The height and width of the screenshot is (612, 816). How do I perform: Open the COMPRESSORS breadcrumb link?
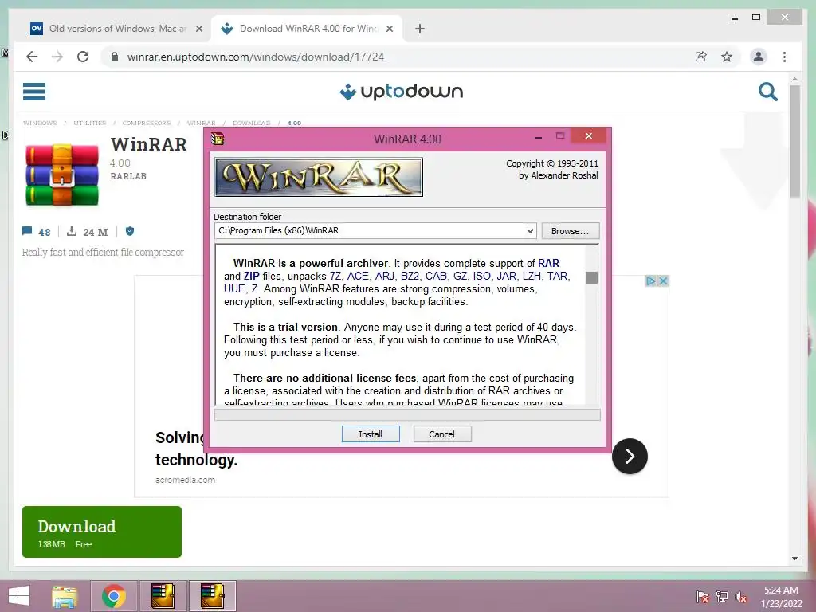point(147,124)
